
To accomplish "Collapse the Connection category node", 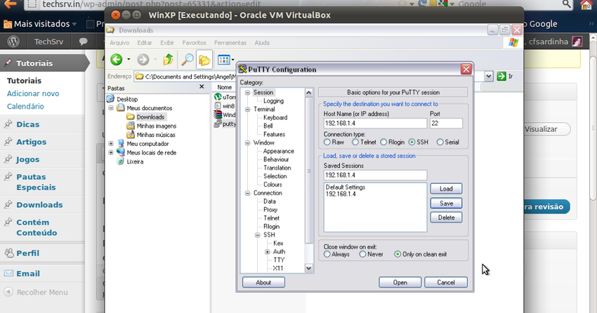I will click(x=247, y=193).
